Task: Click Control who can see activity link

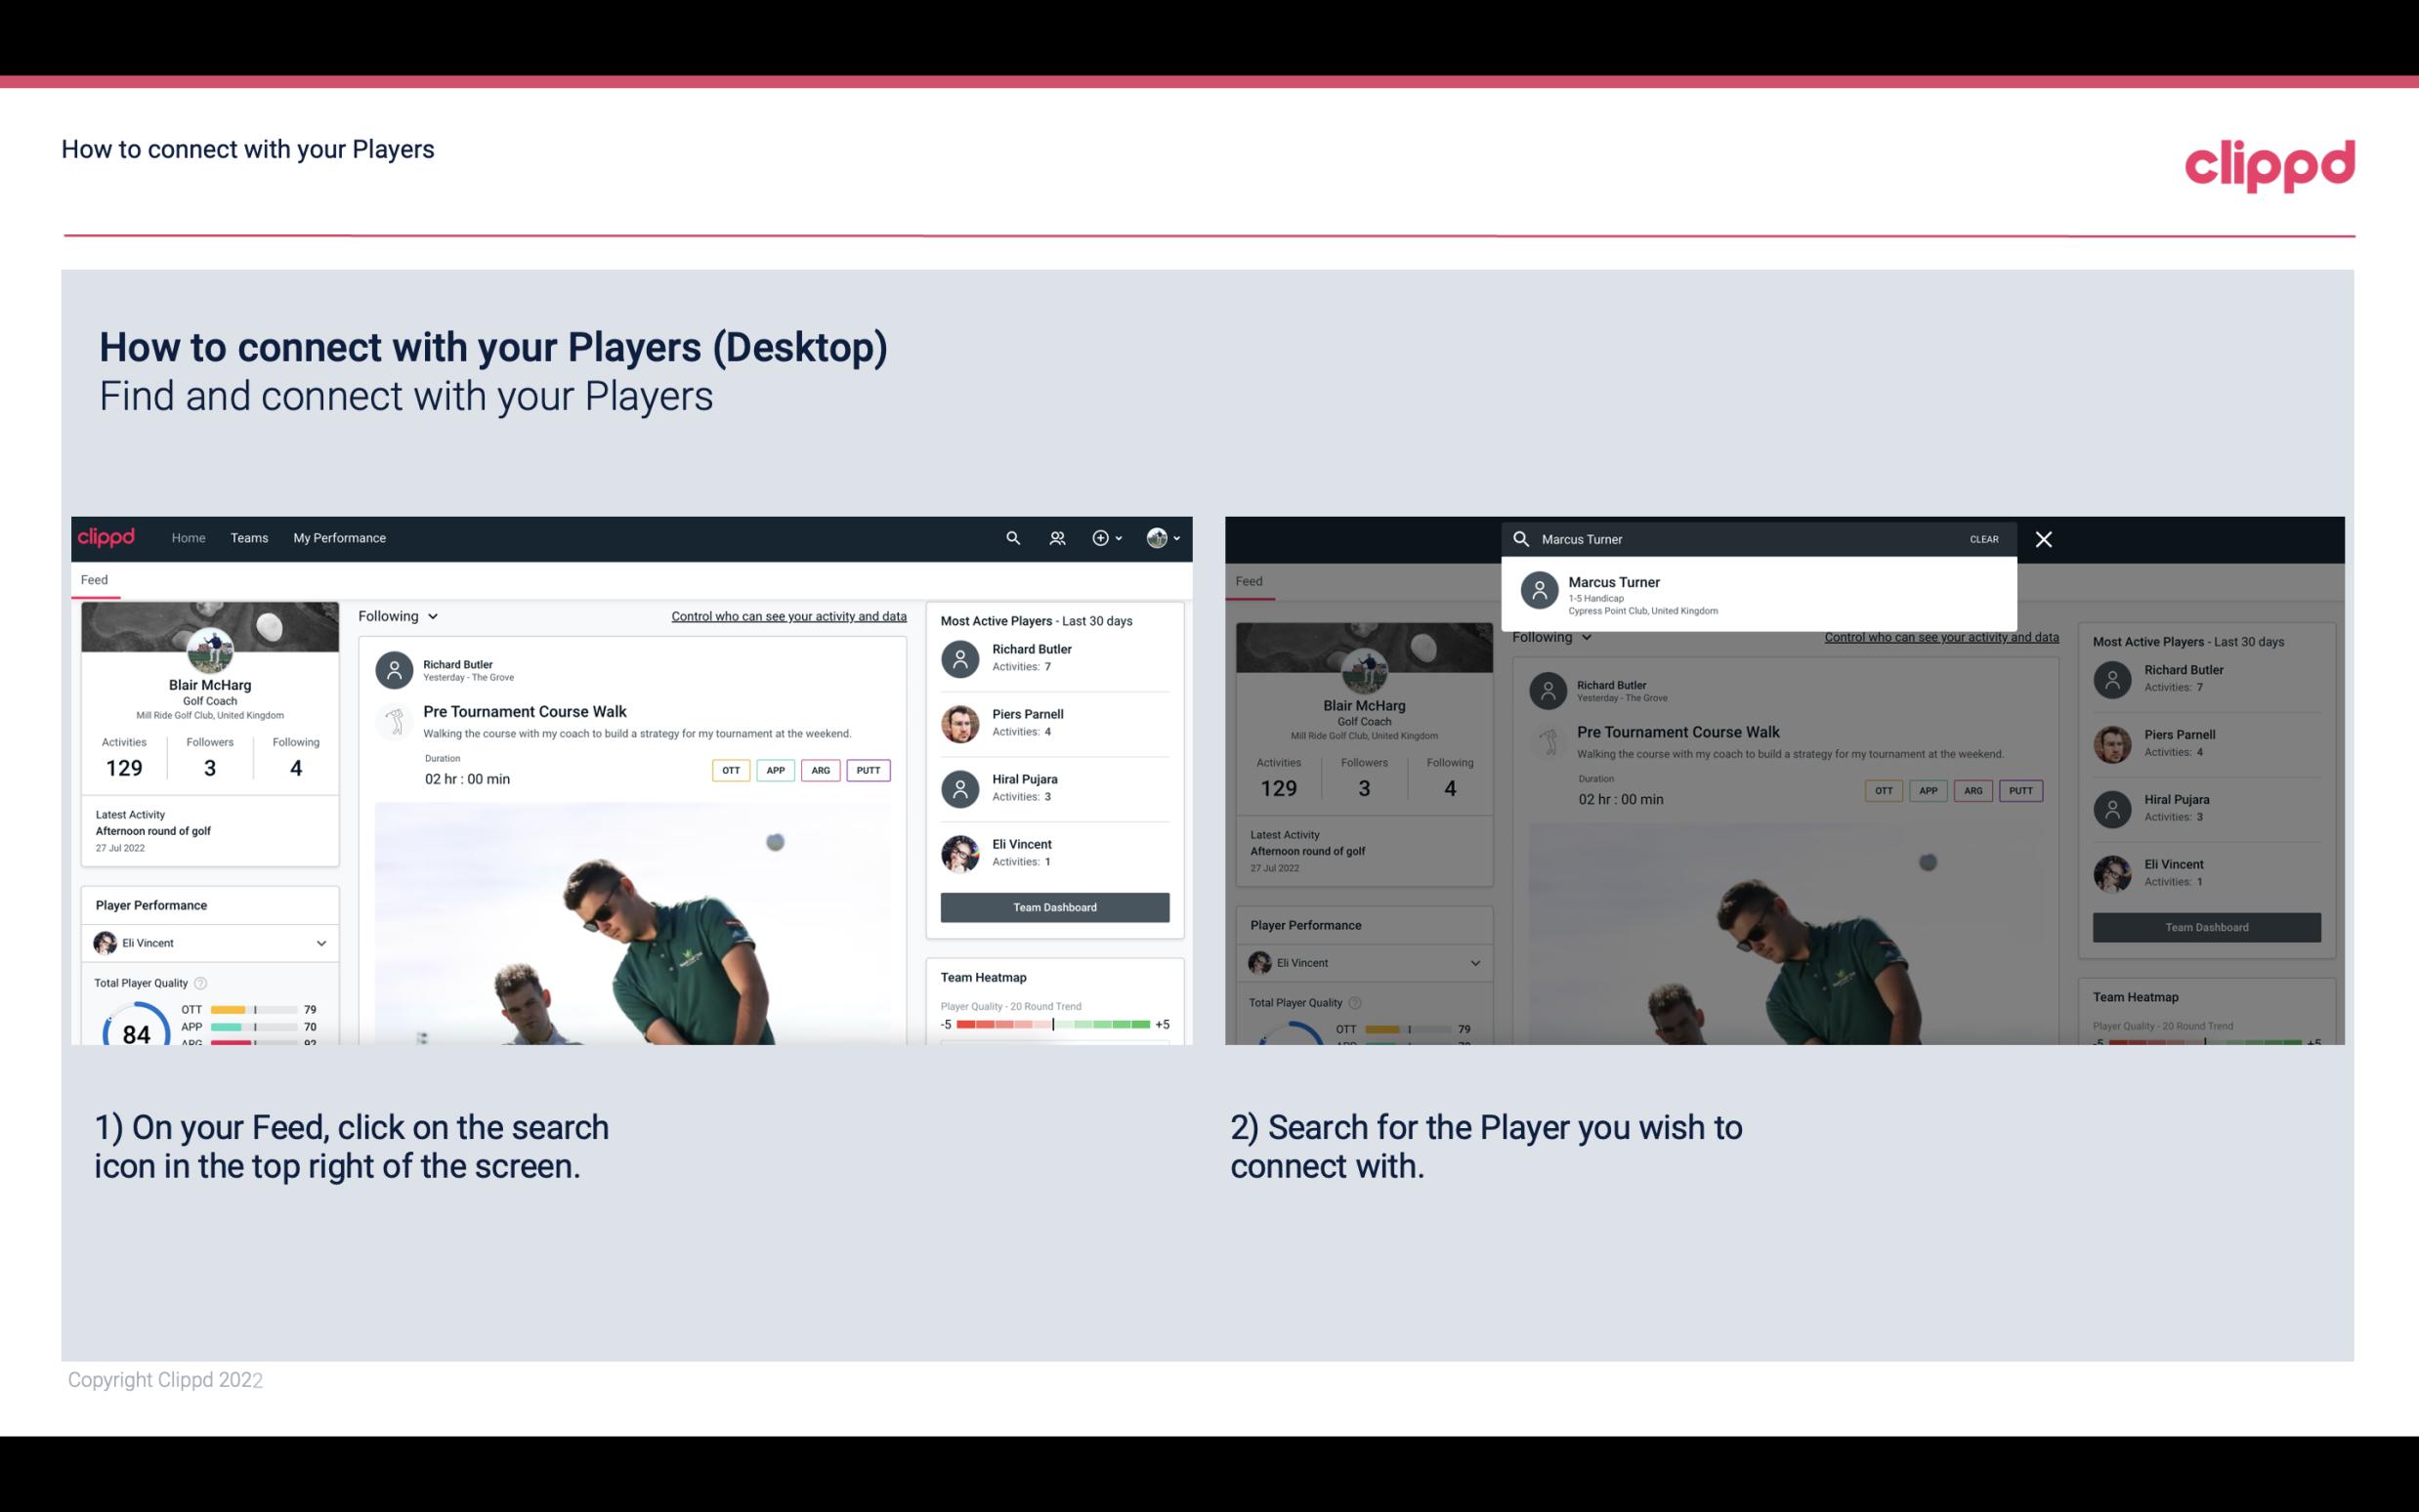Action: (787, 613)
